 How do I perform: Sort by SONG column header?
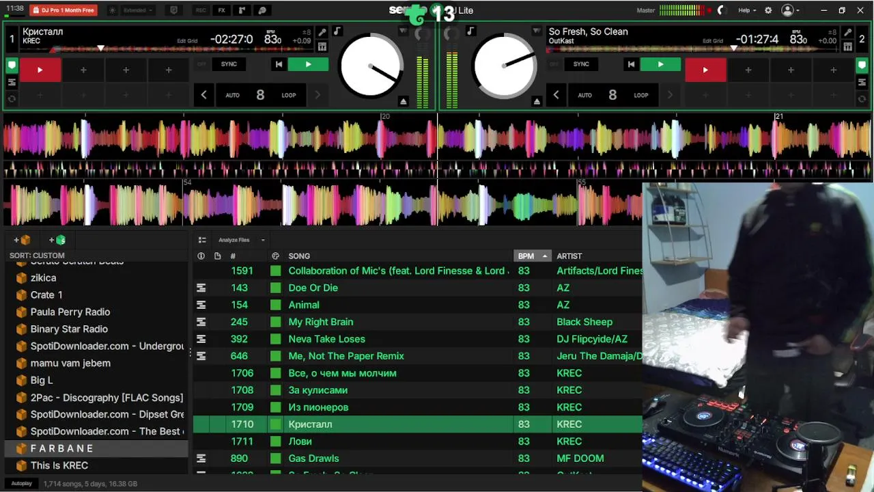pyautogui.click(x=299, y=256)
